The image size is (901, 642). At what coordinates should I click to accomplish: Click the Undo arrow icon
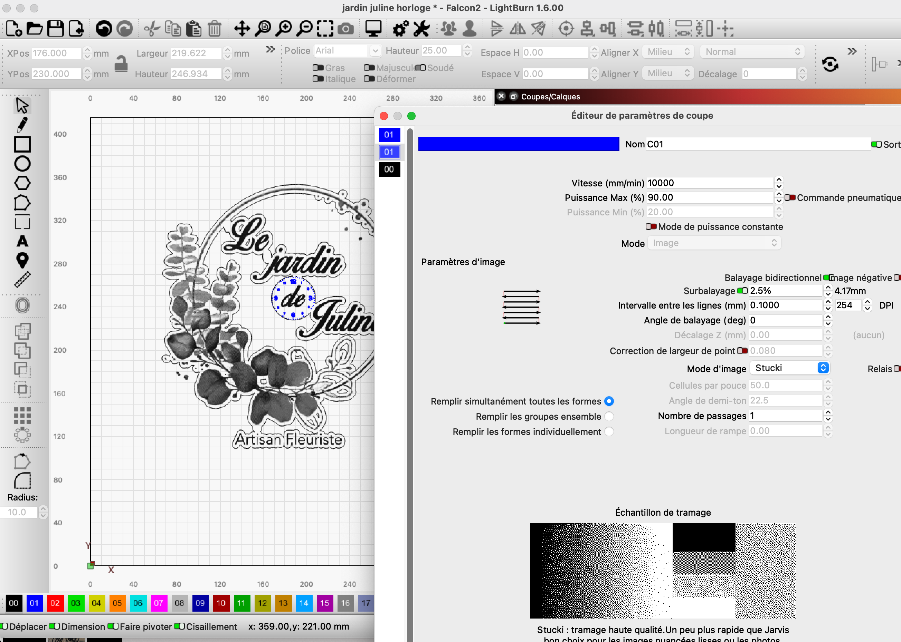[x=104, y=28]
